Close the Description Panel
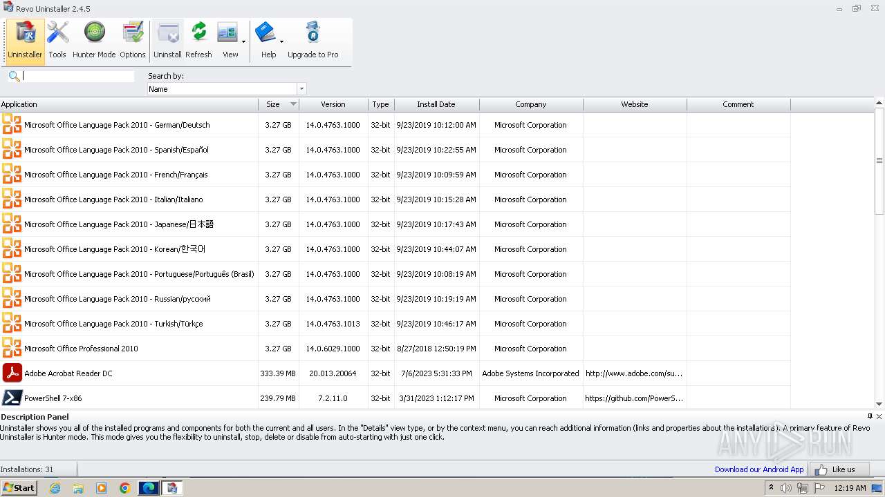This screenshot has height=497, width=885. (x=879, y=416)
